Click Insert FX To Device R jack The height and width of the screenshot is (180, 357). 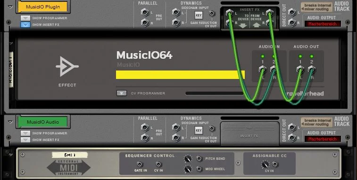click(x=229, y=23)
